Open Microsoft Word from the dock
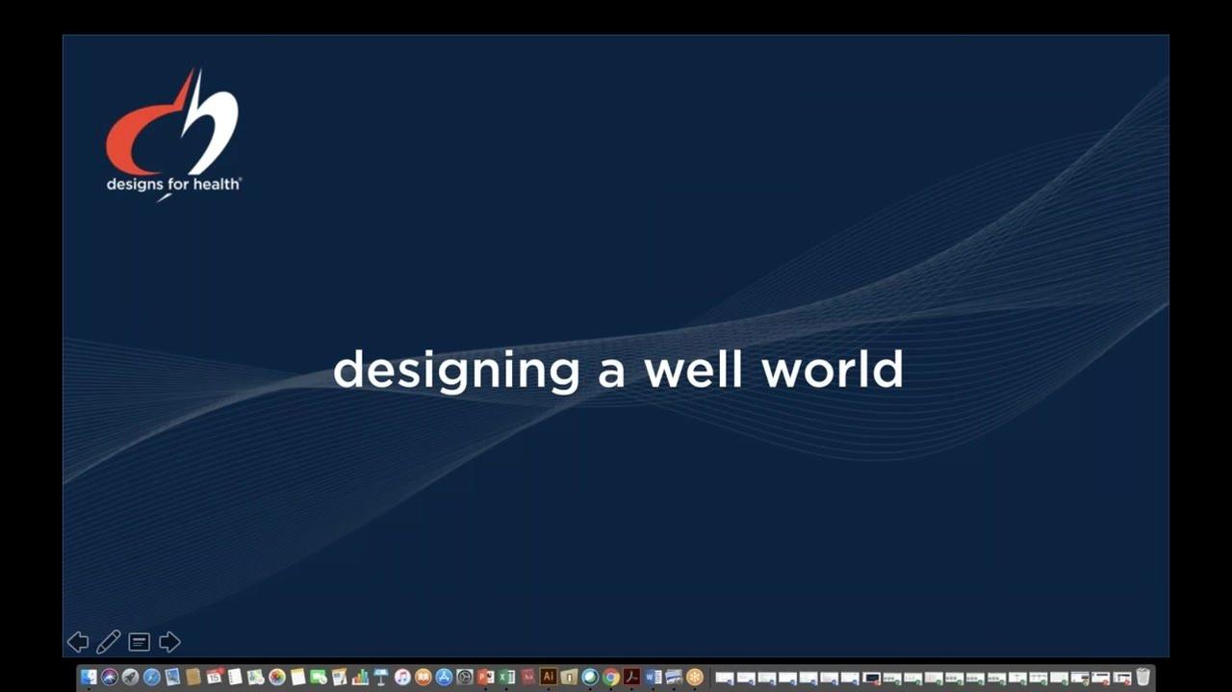Viewport: 1232px width, 692px height. click(653, 678)
